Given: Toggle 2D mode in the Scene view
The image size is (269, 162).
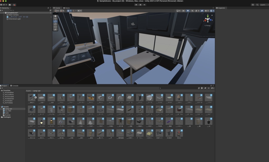Looking at the screenshot, I should point(183,11).
